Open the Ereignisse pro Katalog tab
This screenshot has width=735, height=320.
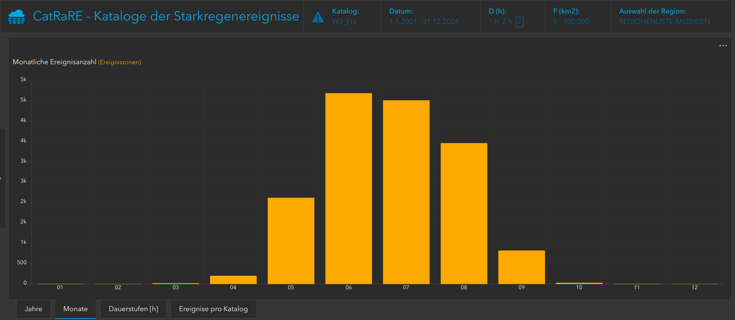click(x=213, y=309)
